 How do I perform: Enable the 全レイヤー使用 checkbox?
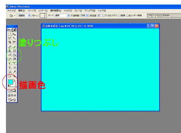point(127,15)
